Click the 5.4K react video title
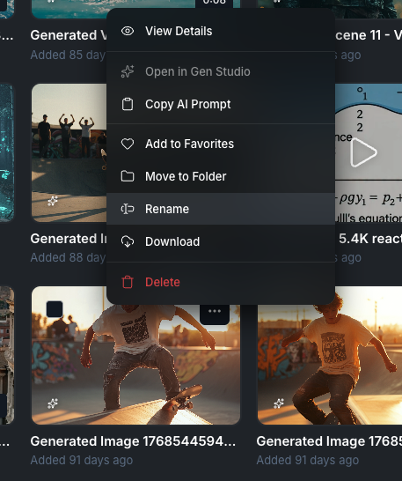 (370, 239)
